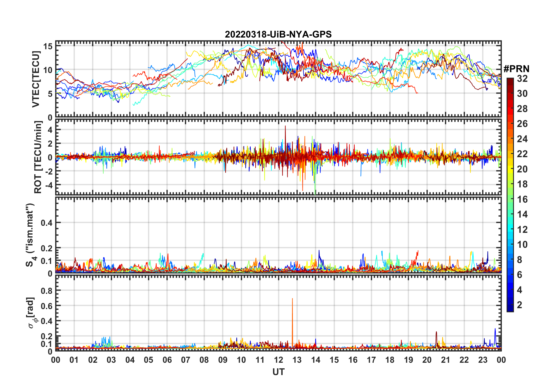
Task: Click colorbar tick label 24
Action: (x=522, y=139)
